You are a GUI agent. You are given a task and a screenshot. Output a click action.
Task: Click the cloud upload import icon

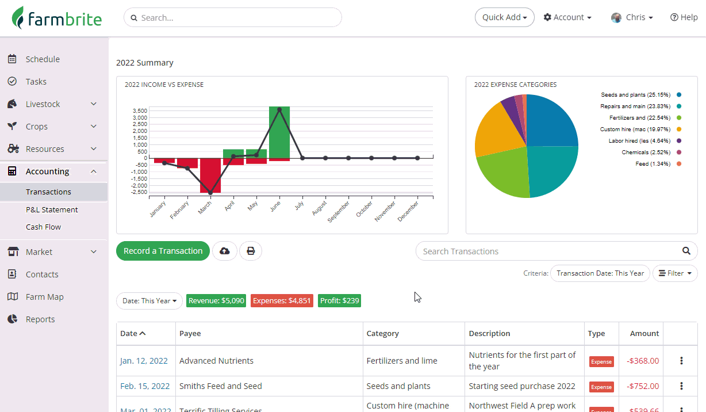point(225,251)
